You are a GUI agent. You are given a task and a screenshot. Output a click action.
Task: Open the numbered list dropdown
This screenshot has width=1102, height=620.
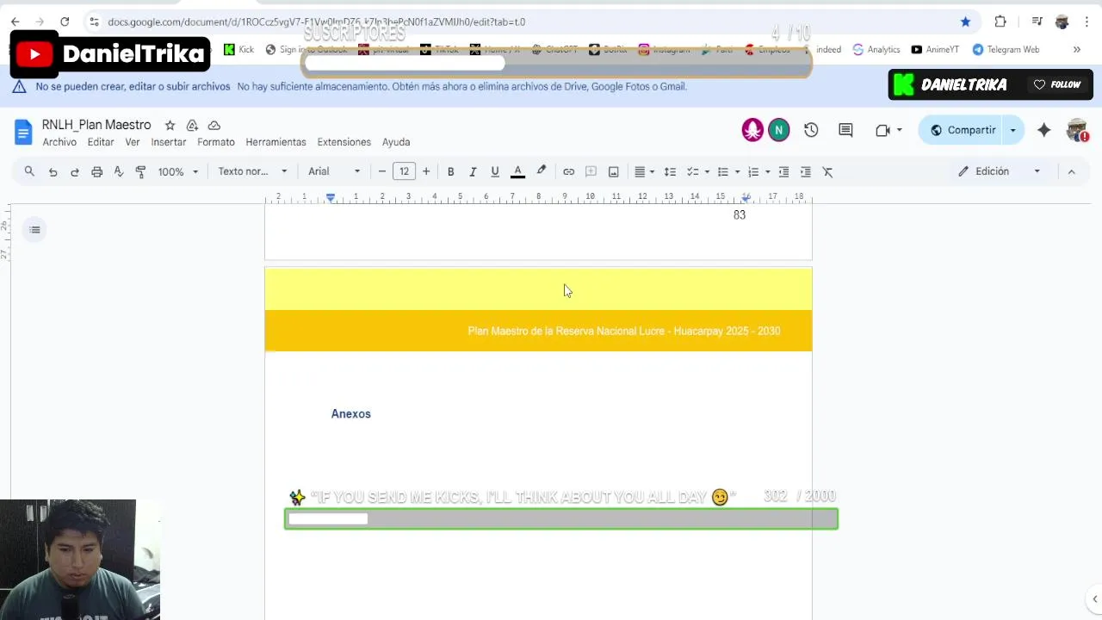click(x=758, y=171)
